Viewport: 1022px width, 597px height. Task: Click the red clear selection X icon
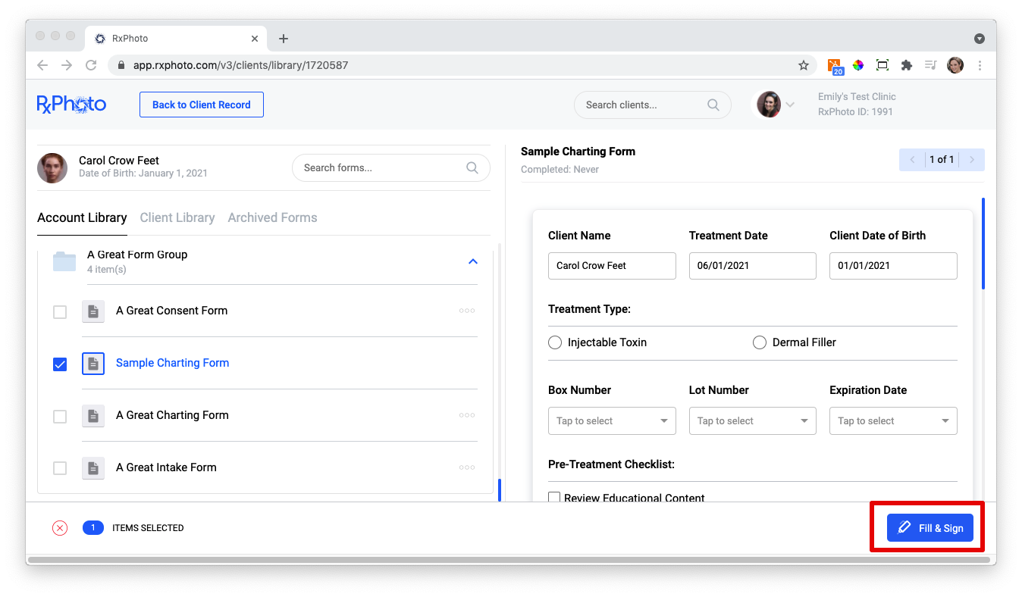tap(60, 528)
